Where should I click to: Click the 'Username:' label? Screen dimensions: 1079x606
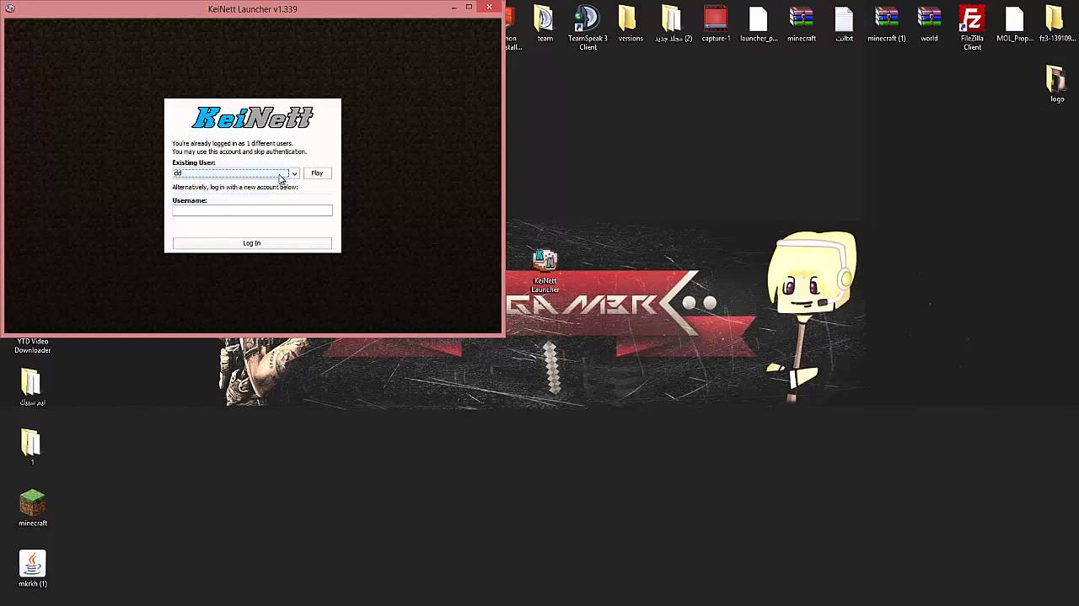[x=190, y=200]
